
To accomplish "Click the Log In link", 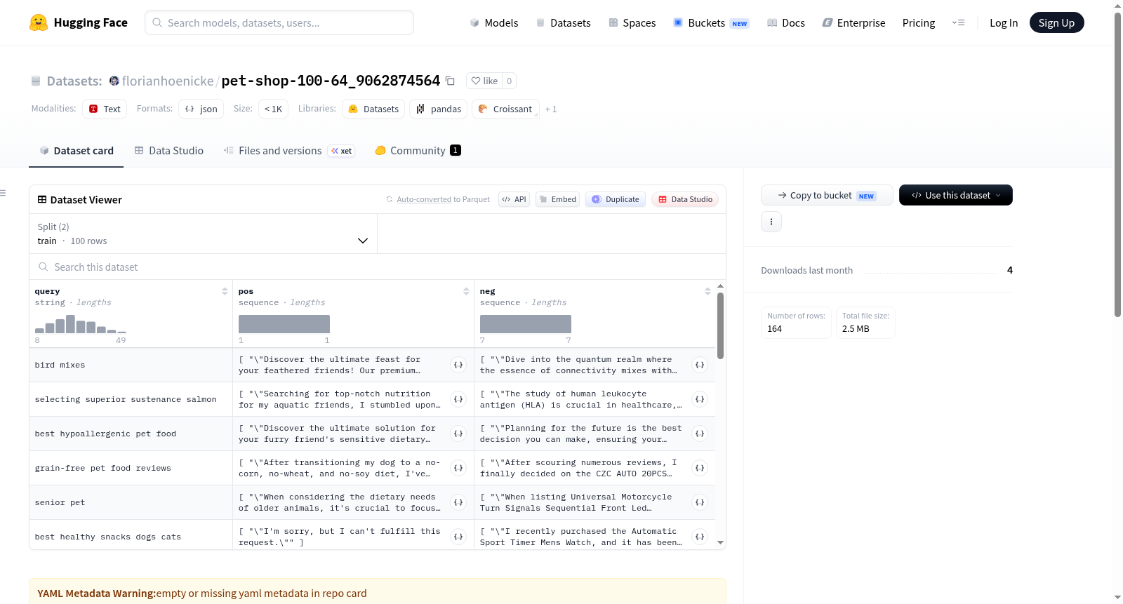I will click(x=1004, y=22).
